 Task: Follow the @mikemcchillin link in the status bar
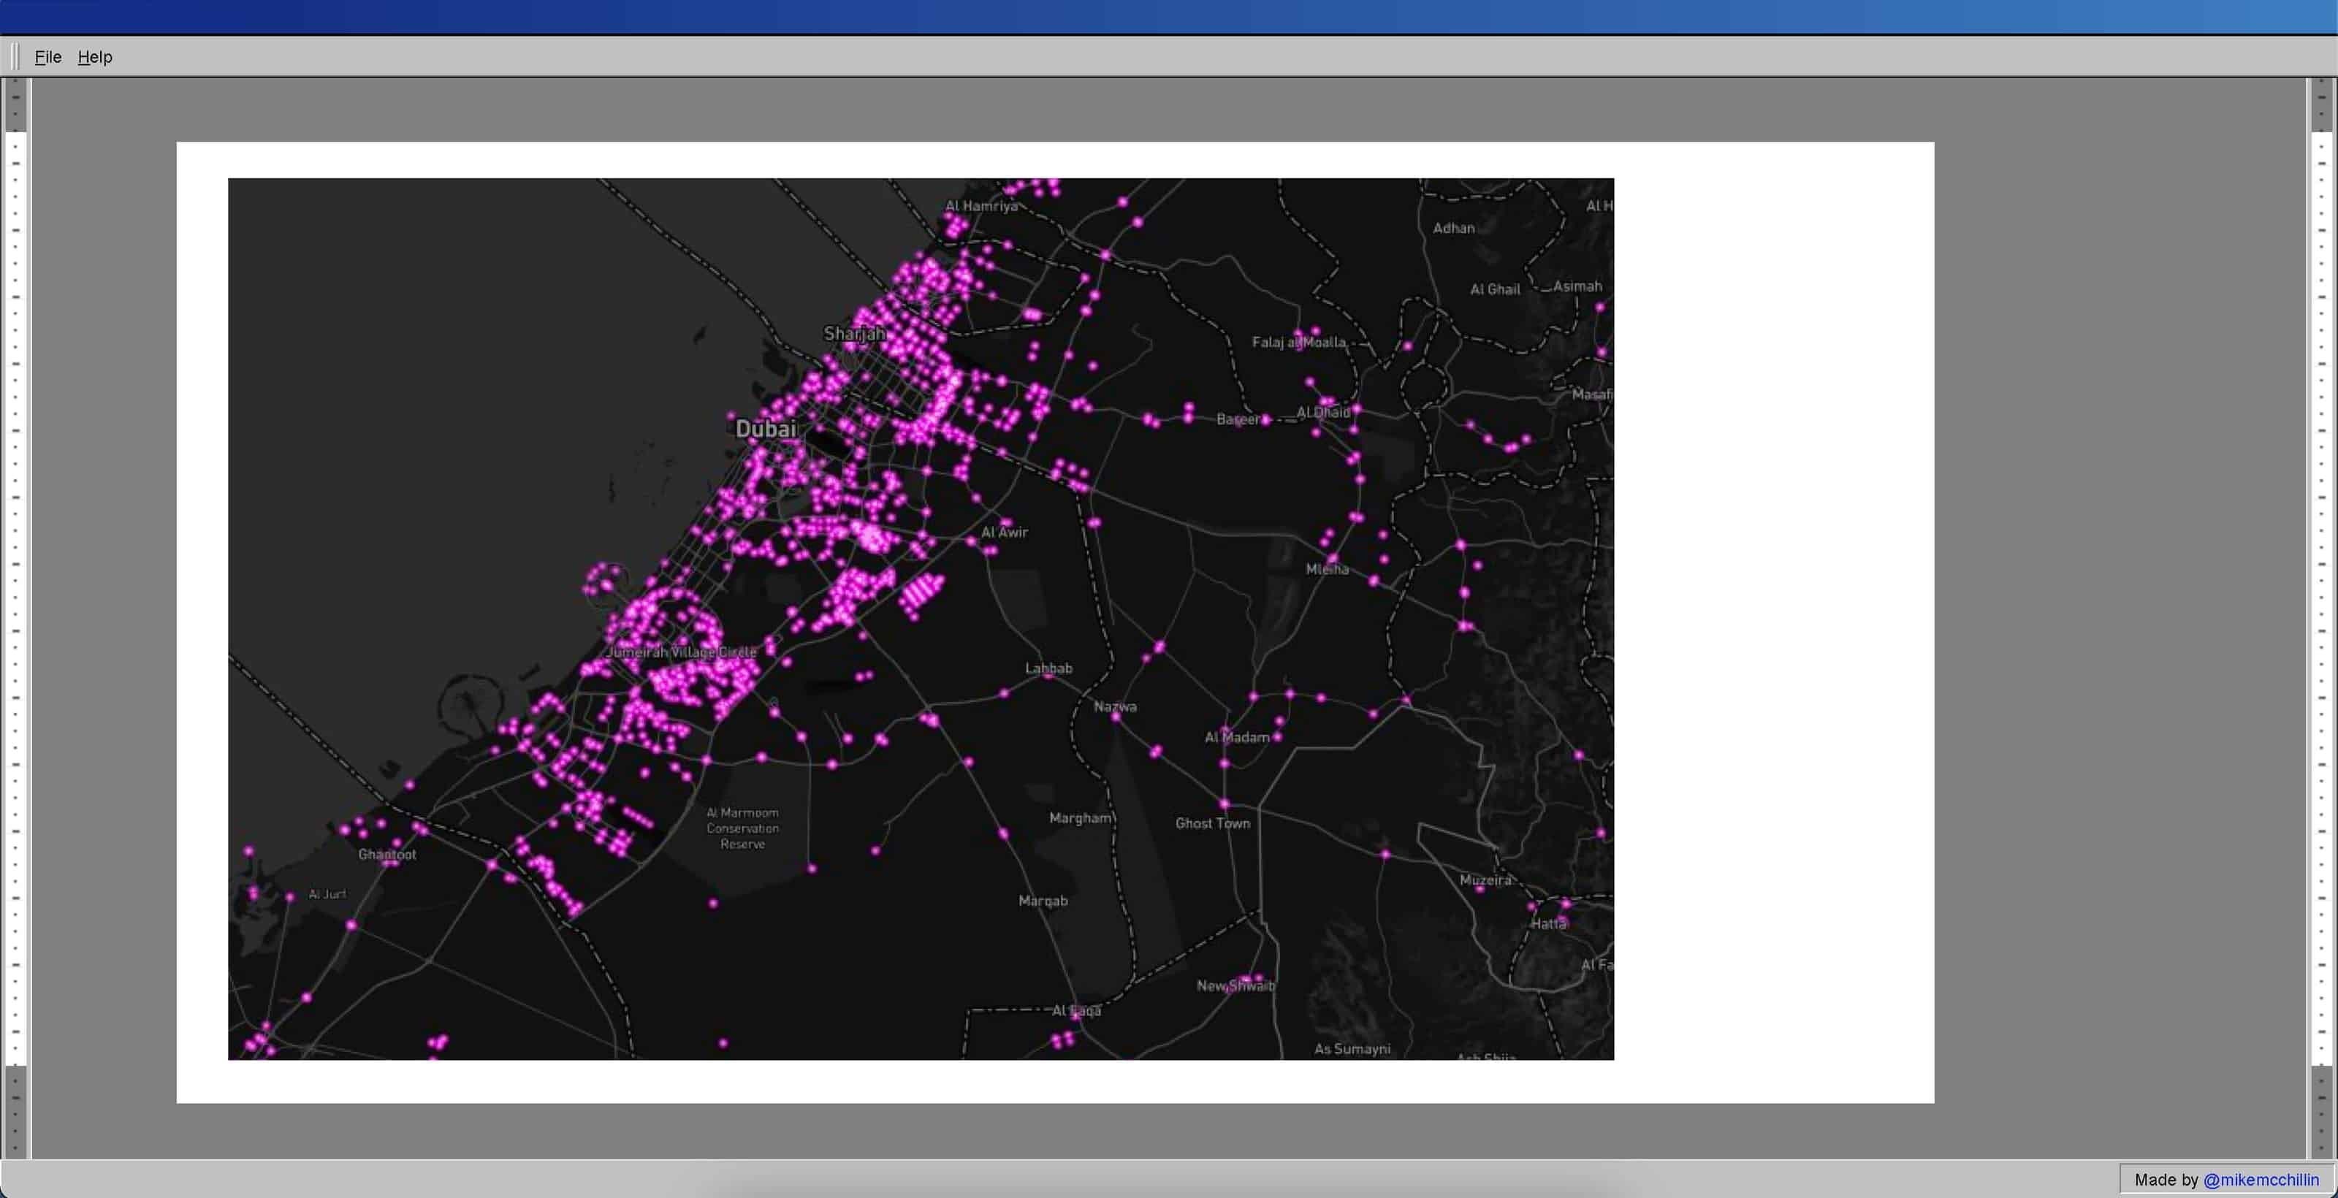2260,1180
